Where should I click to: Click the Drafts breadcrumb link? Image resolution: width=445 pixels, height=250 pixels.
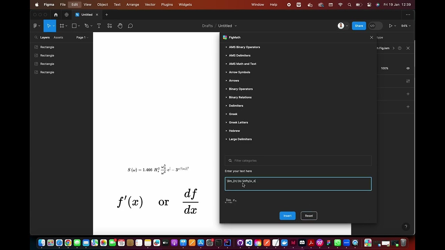coord(207,26)
